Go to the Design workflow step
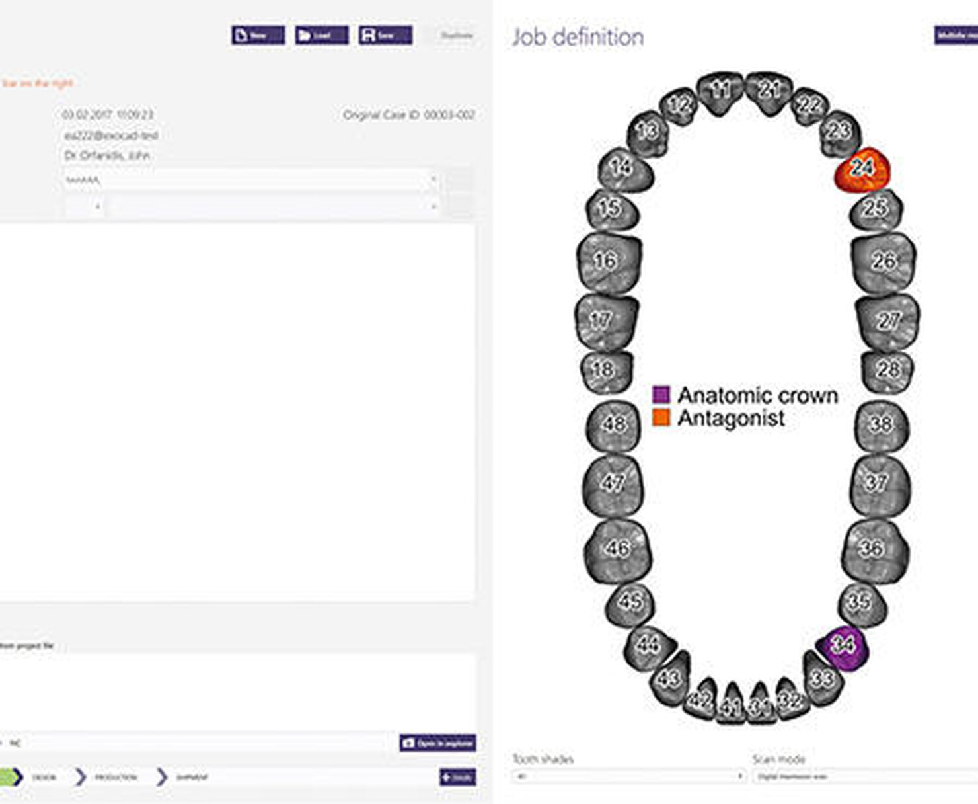 tap(44, 777)
